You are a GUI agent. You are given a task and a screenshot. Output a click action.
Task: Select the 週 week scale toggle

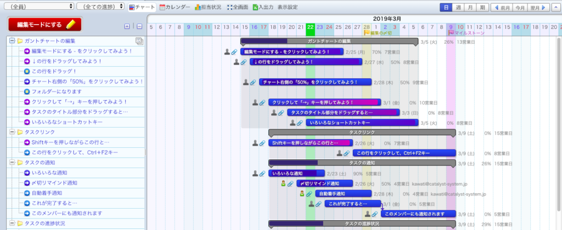pos(458,8)
